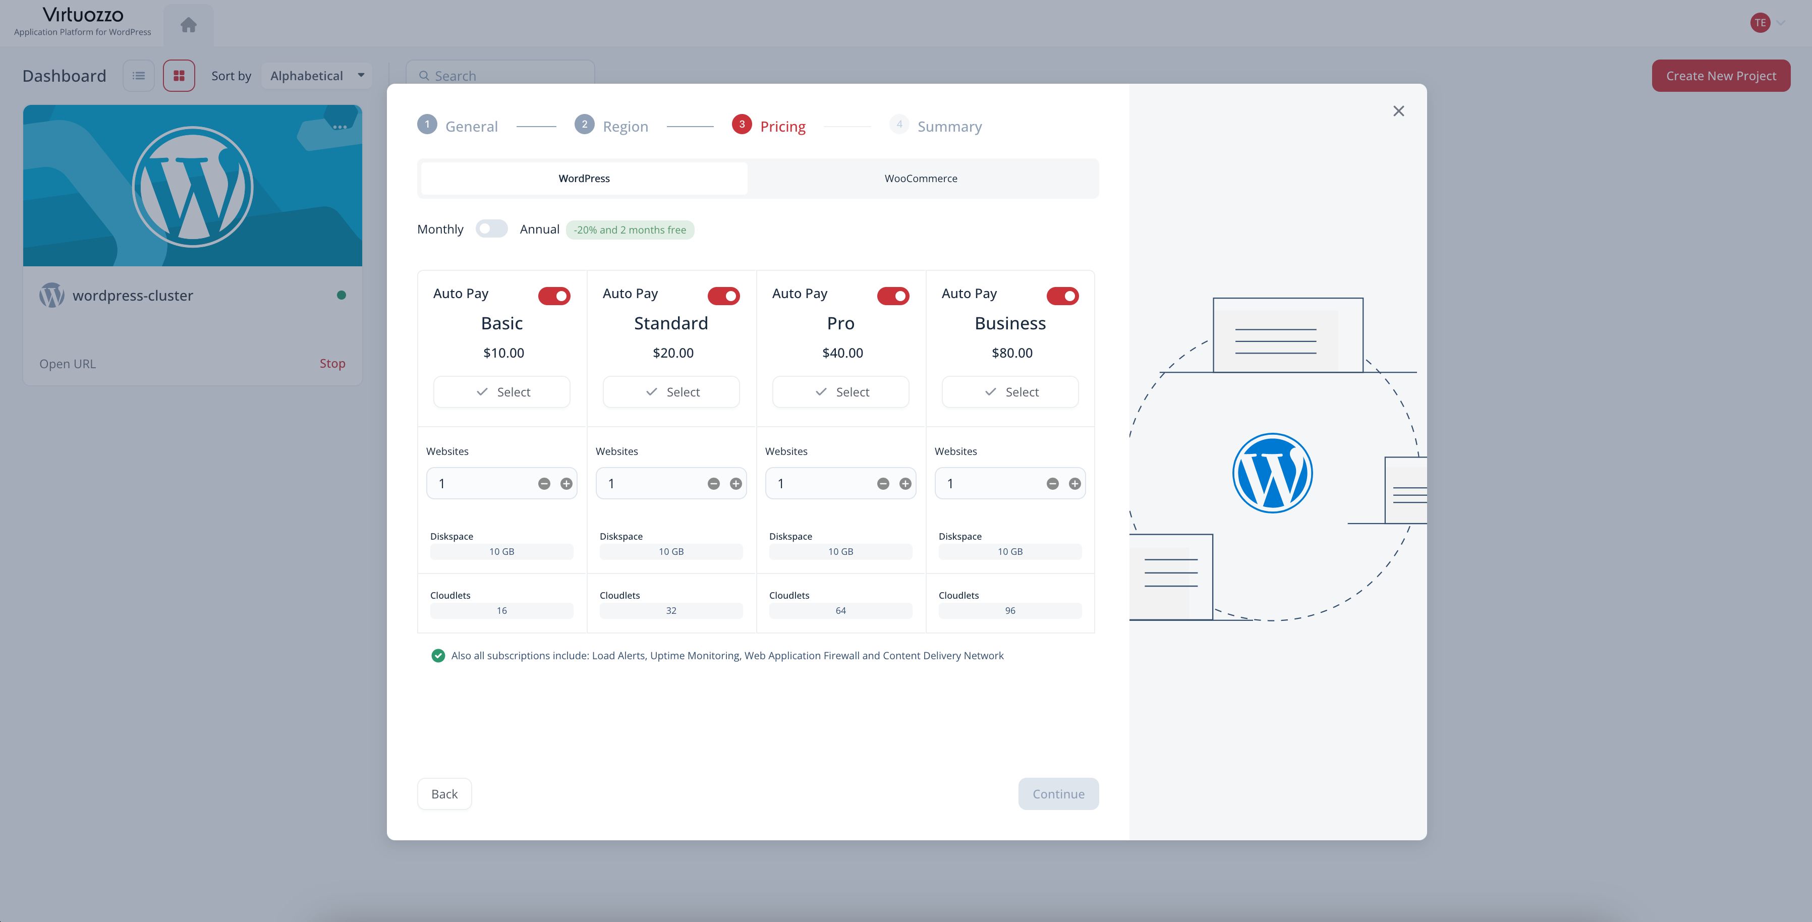This screenshot has height=922, width=1812.
Task: Open wordpress-cluster three-dots menu
Action: [x=340, y=127]
